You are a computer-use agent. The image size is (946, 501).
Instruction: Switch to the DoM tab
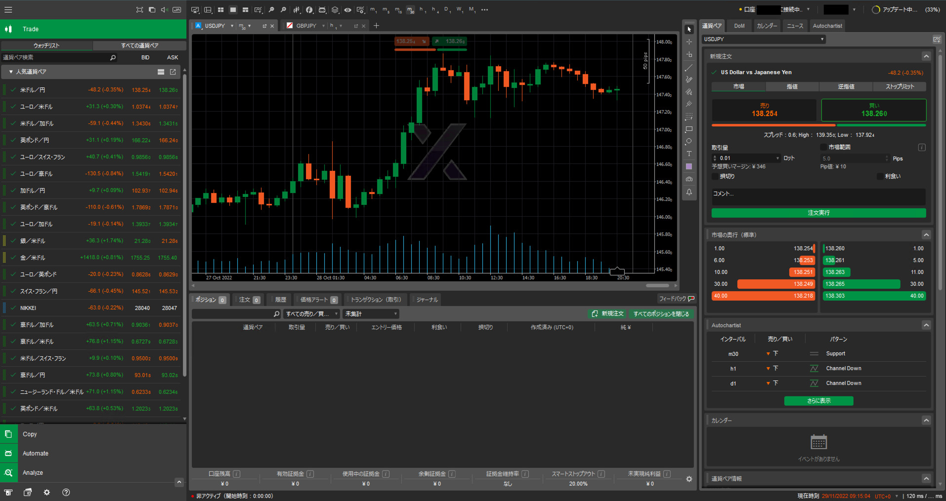(x=739, y=26)
